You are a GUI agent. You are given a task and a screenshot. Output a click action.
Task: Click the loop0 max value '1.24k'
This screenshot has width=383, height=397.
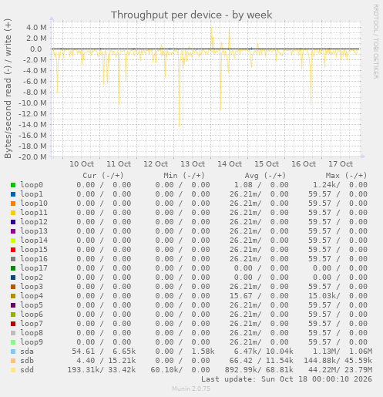[324, 185]
